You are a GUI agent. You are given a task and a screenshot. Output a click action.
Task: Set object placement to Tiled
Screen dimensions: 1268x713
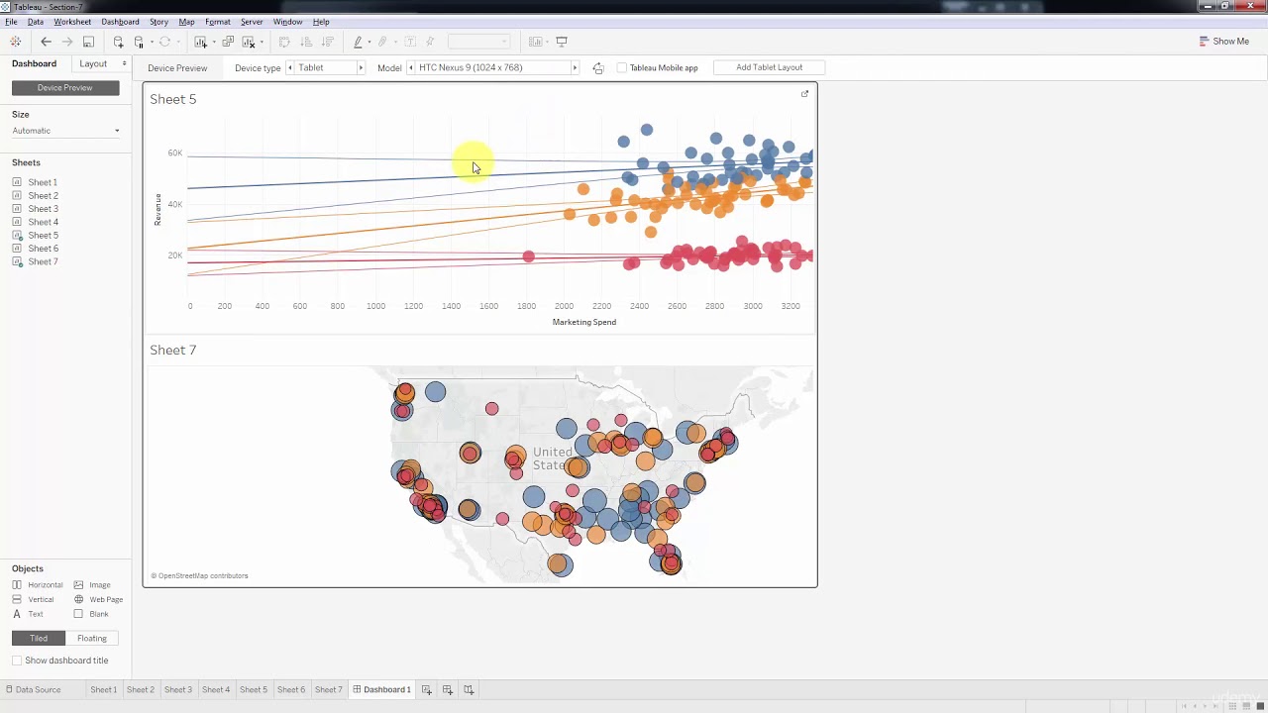(39, 639)
